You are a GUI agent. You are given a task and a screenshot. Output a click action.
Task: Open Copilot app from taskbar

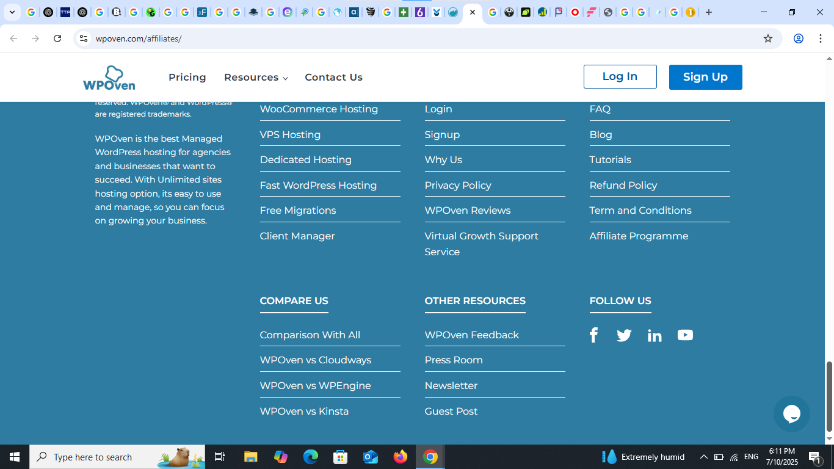pos(281,457)
